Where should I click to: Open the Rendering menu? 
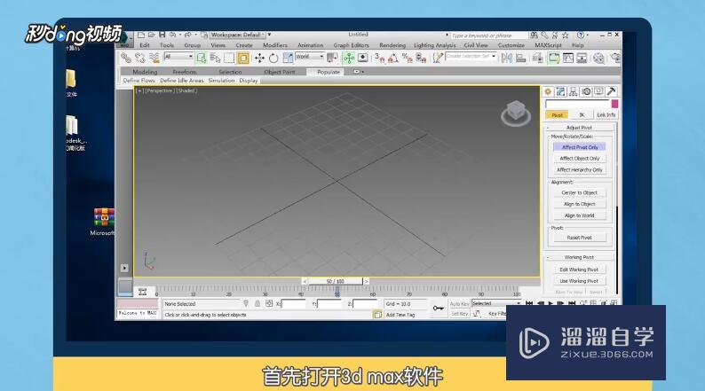[x=392, y=45]
